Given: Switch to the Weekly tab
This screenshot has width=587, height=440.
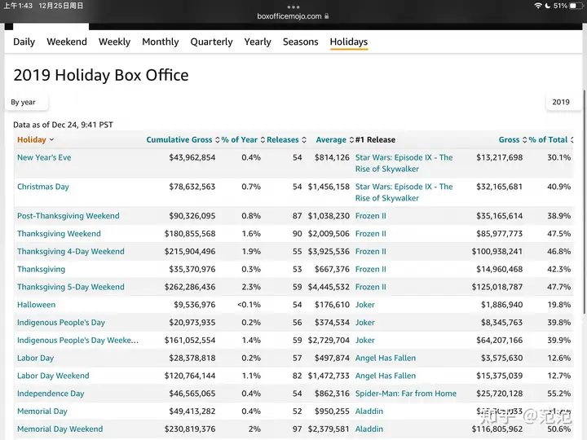Looking at the screenshot, I should tap(115, 42).
